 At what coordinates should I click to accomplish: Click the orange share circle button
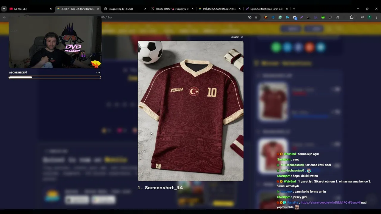310,47
